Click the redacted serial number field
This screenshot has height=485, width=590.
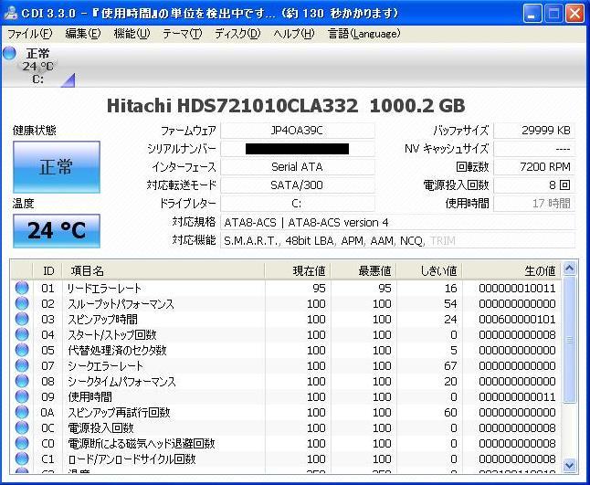tap(297, 149)
